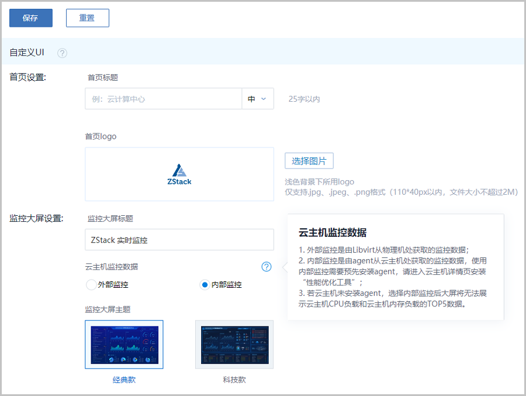Select the 经典款 dashboard theme thumbnail
Screen dimensions: 526x396
tap(124, 345)
